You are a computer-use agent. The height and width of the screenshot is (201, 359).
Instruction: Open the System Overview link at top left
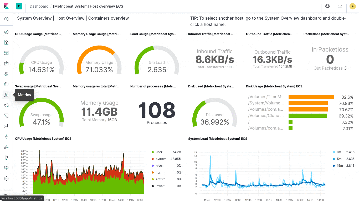tap(34, 18)
